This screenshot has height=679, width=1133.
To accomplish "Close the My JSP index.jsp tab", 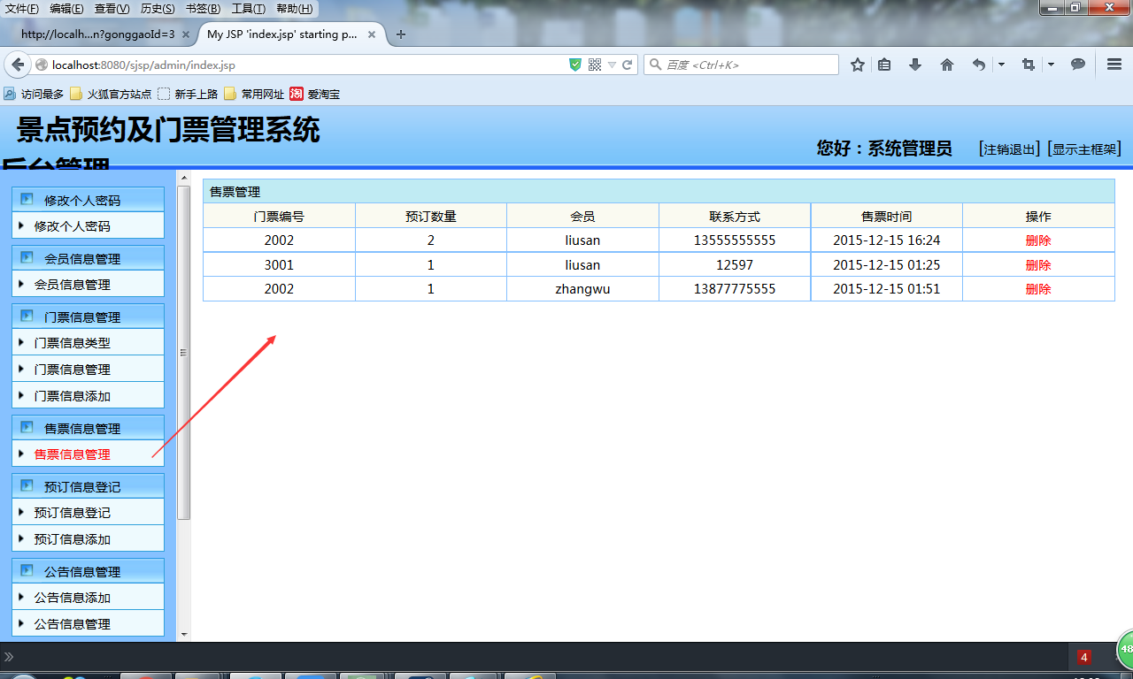I will pos(372,35).
